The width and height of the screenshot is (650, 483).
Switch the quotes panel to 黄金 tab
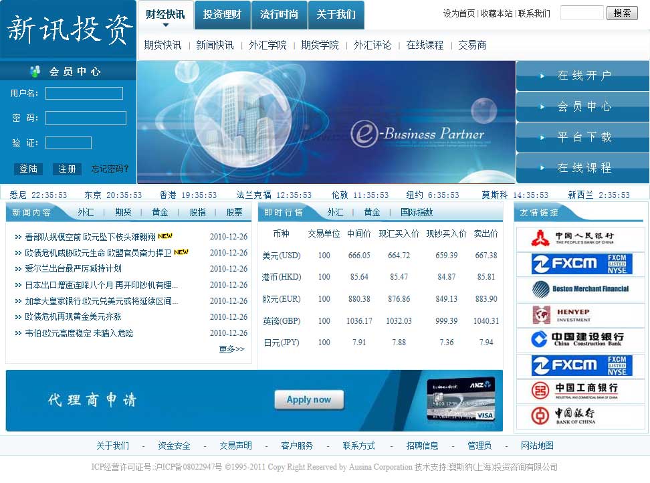pos(372,212)
